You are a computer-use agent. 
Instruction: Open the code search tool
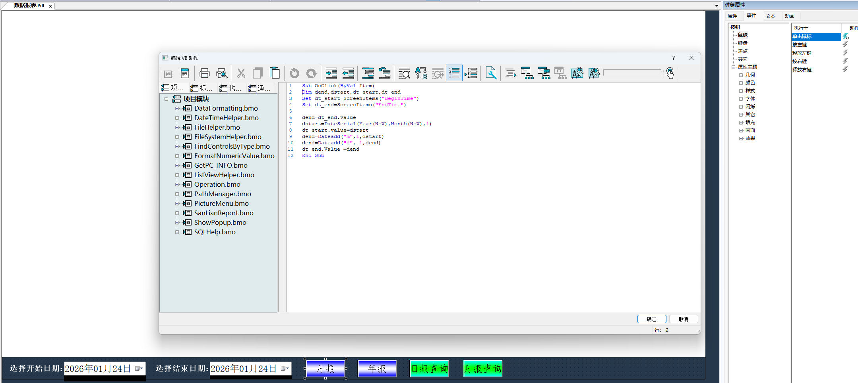pos(404,73)
